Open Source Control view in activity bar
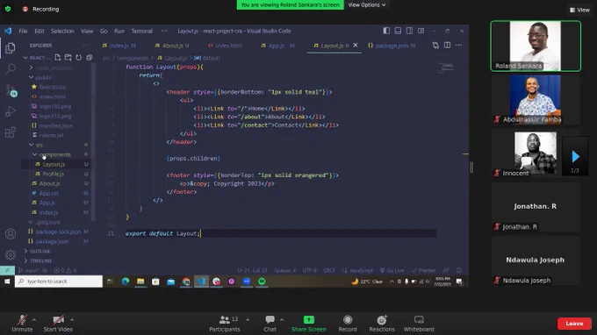This screenshot has height=335, width=597. coord(11,90)
